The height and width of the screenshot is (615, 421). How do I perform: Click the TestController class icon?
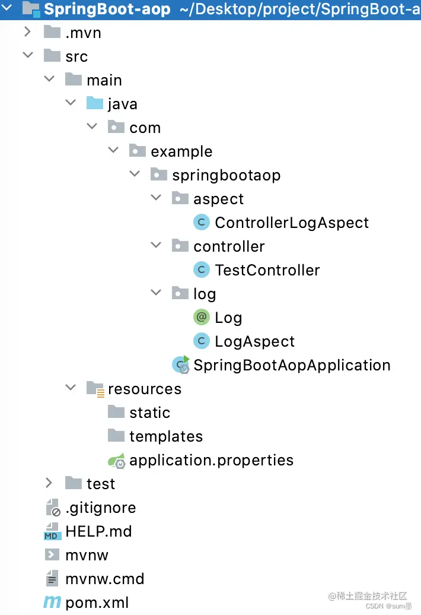click(202, 270)
